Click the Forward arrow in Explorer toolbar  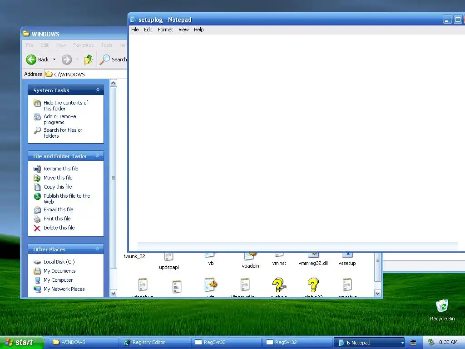[x=67, y=60]
